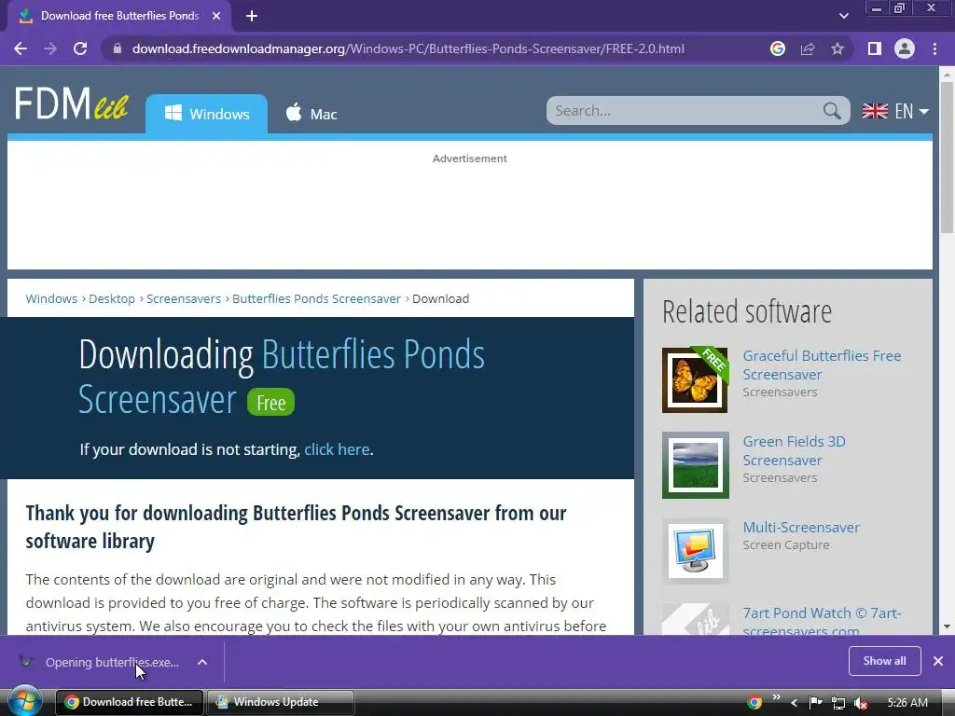Open the Action Center flag icon
The width and height of the screenshot is (955, 716).
[815, 703]
